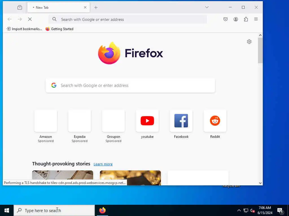The height and width of the screenshot is (216, 289).
Task: Click the Firefox icon in the taskbar
Action: (x=102, y=210)
